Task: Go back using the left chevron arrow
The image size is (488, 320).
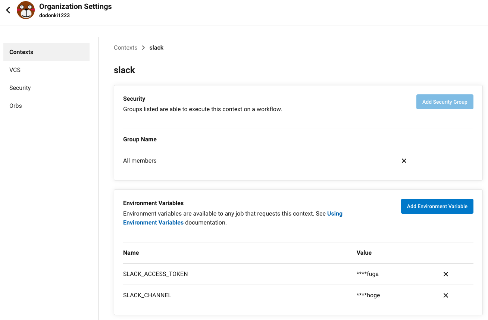Action: [8, 10]
